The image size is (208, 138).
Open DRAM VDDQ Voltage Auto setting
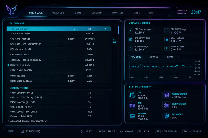90,81
